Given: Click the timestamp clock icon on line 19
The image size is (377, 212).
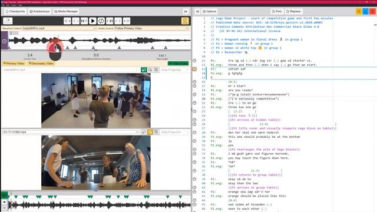Looking at the screenshot, I should tap(194, 94).
